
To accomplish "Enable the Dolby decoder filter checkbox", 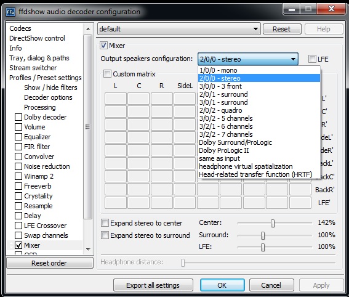I will [18, 117].
